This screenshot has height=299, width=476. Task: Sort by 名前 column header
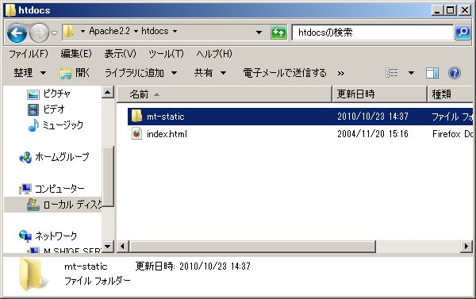(x=225, y=94)
